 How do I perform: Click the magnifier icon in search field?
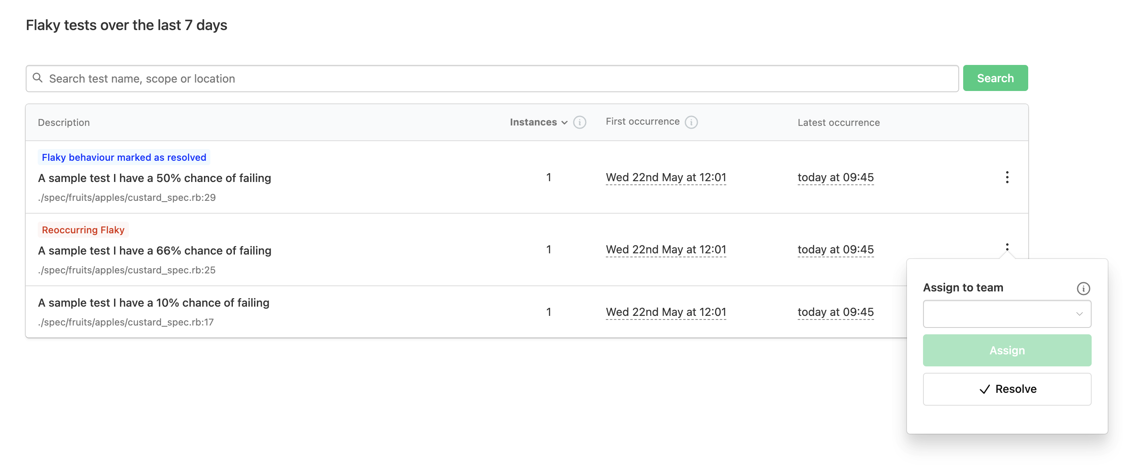click(38, 78)
